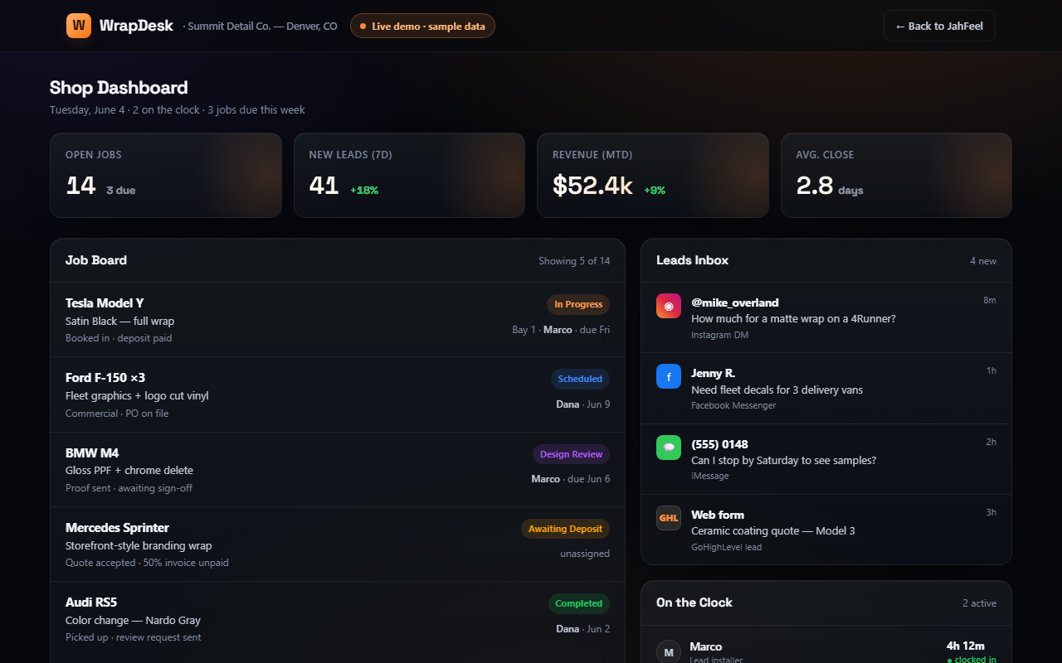Click 'Dana · Jun 2' on Audi RS5
This screenshot has height=663, width=1062.
coord(583,629)
